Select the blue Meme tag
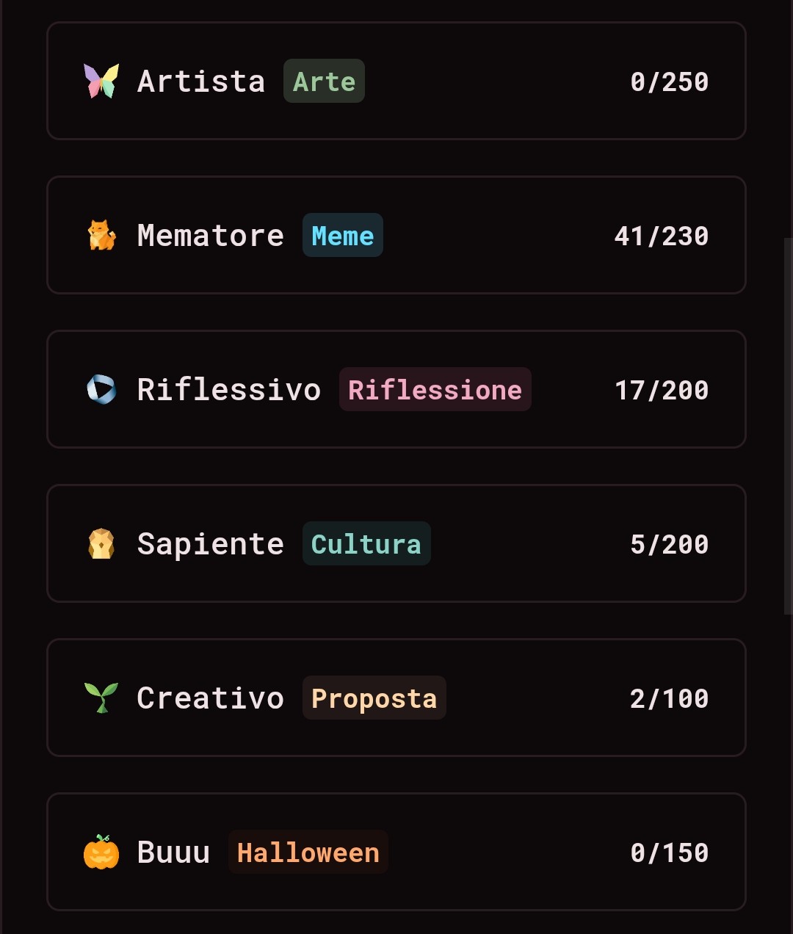Image resolution: width=793 pixels, height=934 pixels. 343,235
